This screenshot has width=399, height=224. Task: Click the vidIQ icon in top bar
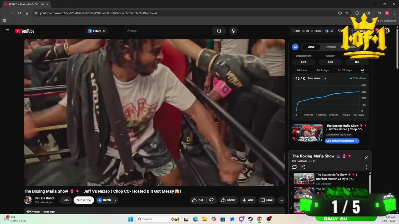tap(327, 31)
